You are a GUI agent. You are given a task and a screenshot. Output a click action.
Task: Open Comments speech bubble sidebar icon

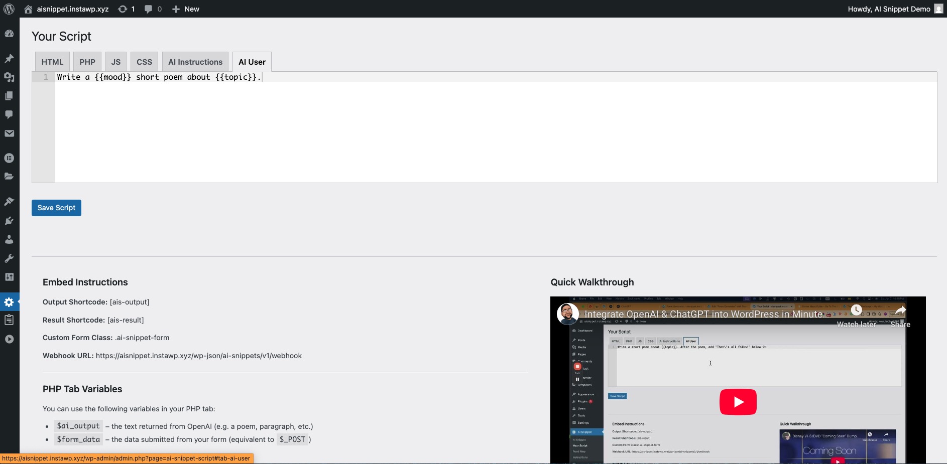tap(9, 114)
